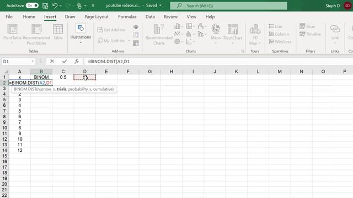Open the File menu
353x198 pixels.
click(9, 17)
